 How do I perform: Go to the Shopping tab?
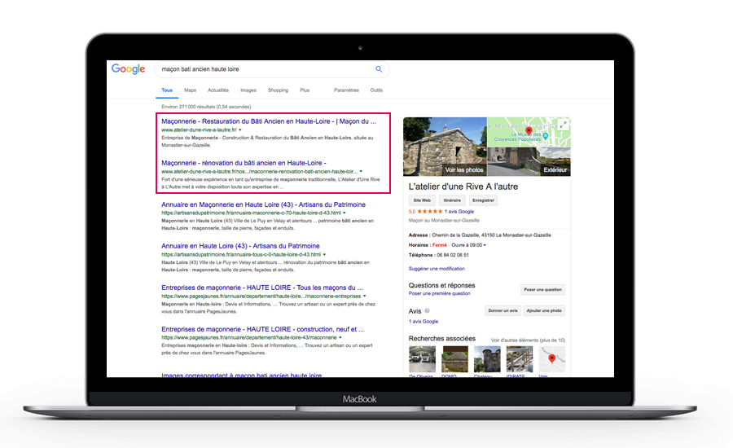coord(279,90)
